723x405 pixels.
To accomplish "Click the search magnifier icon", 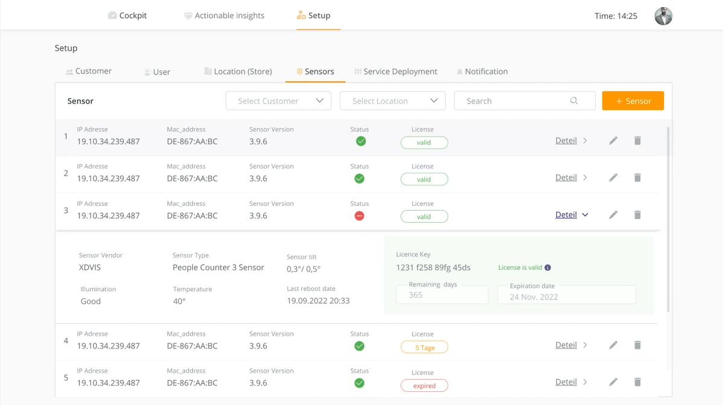I will pos(574,101).
